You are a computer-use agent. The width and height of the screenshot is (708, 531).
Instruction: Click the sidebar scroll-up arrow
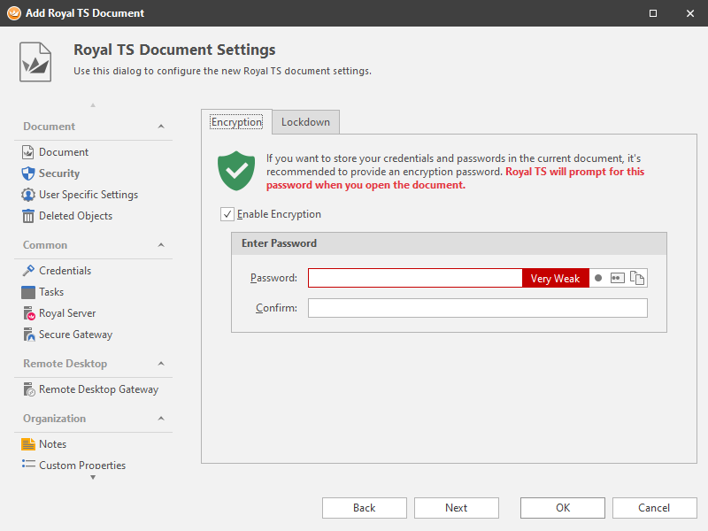click(93, 105)
